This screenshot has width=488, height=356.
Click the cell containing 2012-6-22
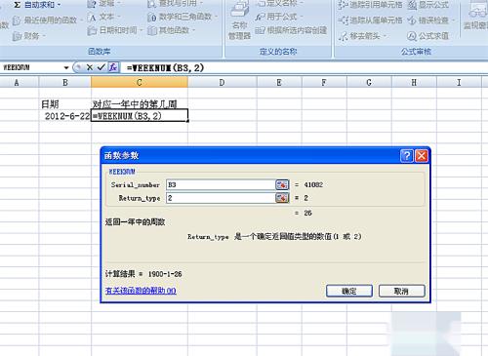[x=65, y=116]
